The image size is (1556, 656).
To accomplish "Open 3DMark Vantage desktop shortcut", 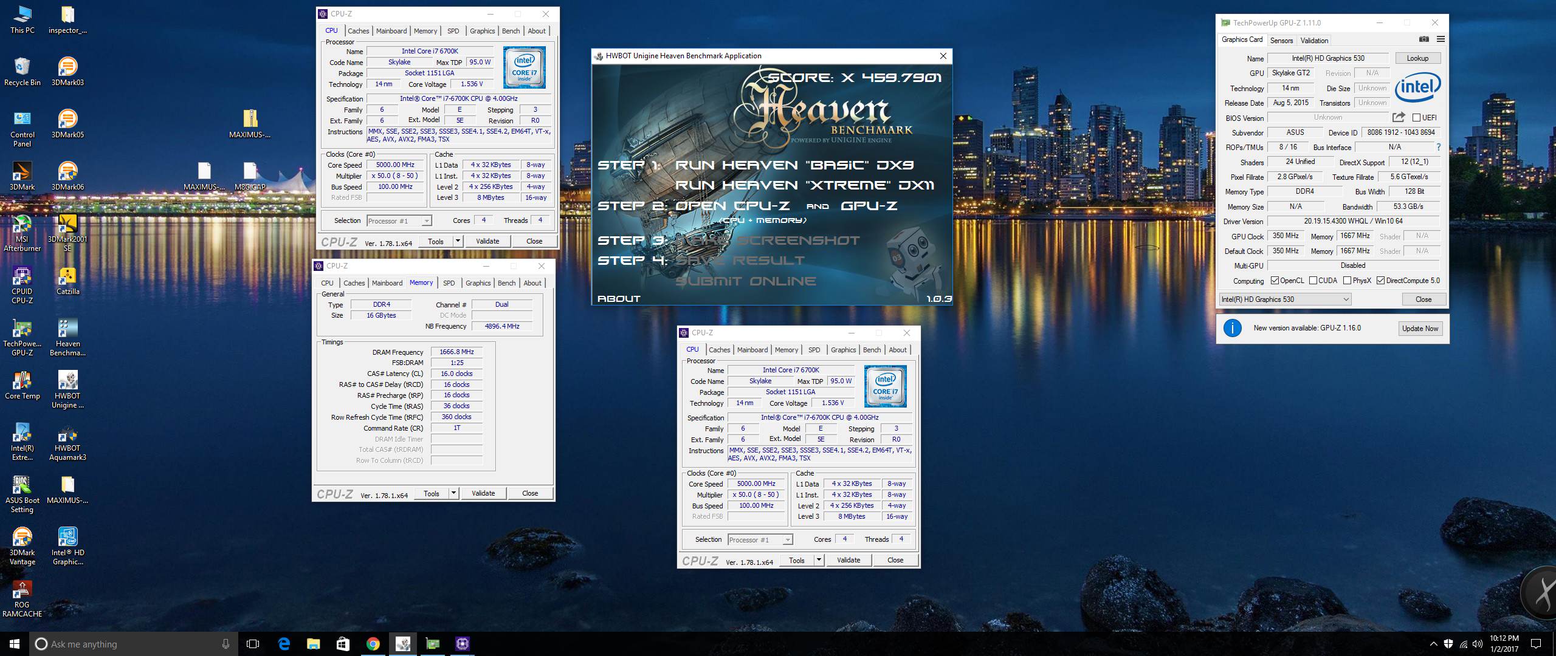I will point(22,547).
